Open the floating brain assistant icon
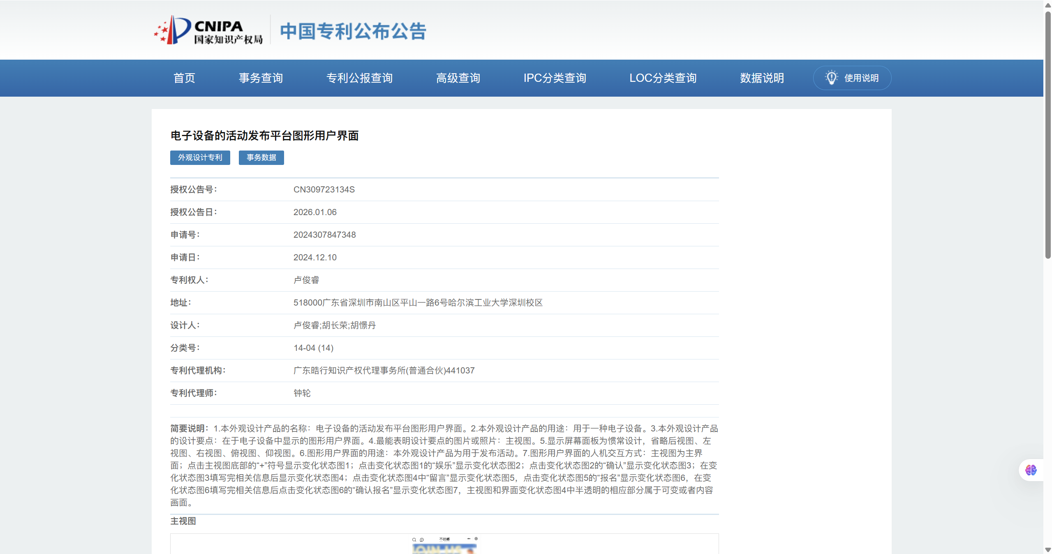The image size is (1052, 554). (x=1031, y=470)
